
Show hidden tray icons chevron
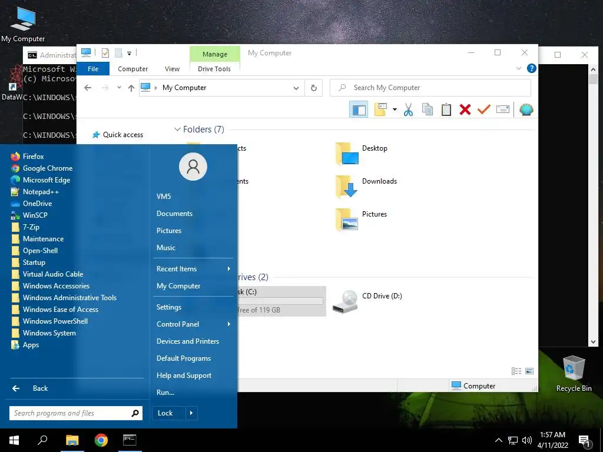point(498,440)
